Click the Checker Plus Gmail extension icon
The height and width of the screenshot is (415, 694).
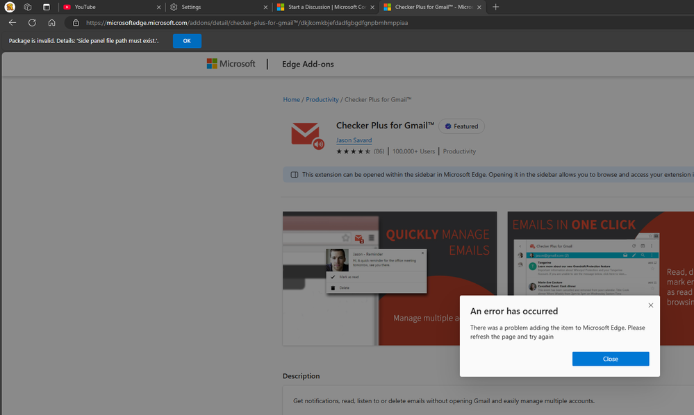tap(307, 136)
